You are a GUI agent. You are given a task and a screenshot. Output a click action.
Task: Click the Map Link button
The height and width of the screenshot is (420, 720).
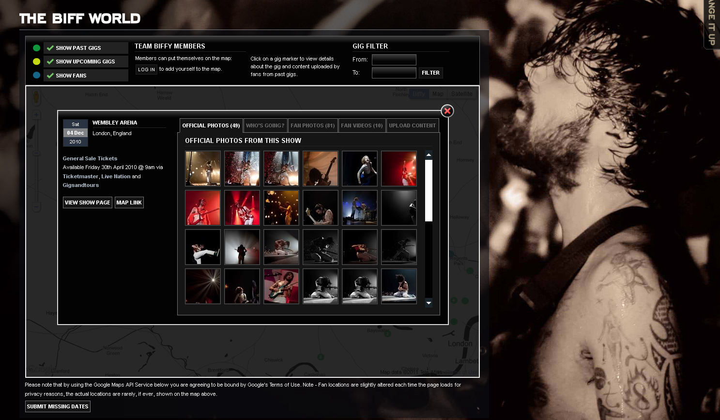[x=129, y=202]
